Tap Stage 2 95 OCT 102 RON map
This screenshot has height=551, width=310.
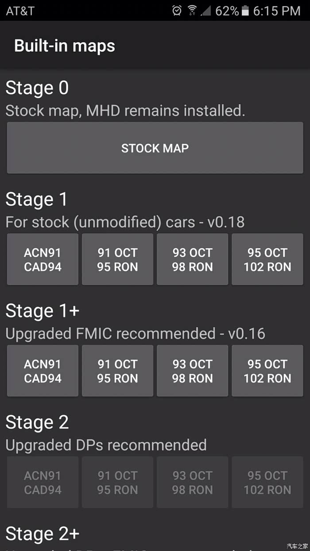pos(267,483)
